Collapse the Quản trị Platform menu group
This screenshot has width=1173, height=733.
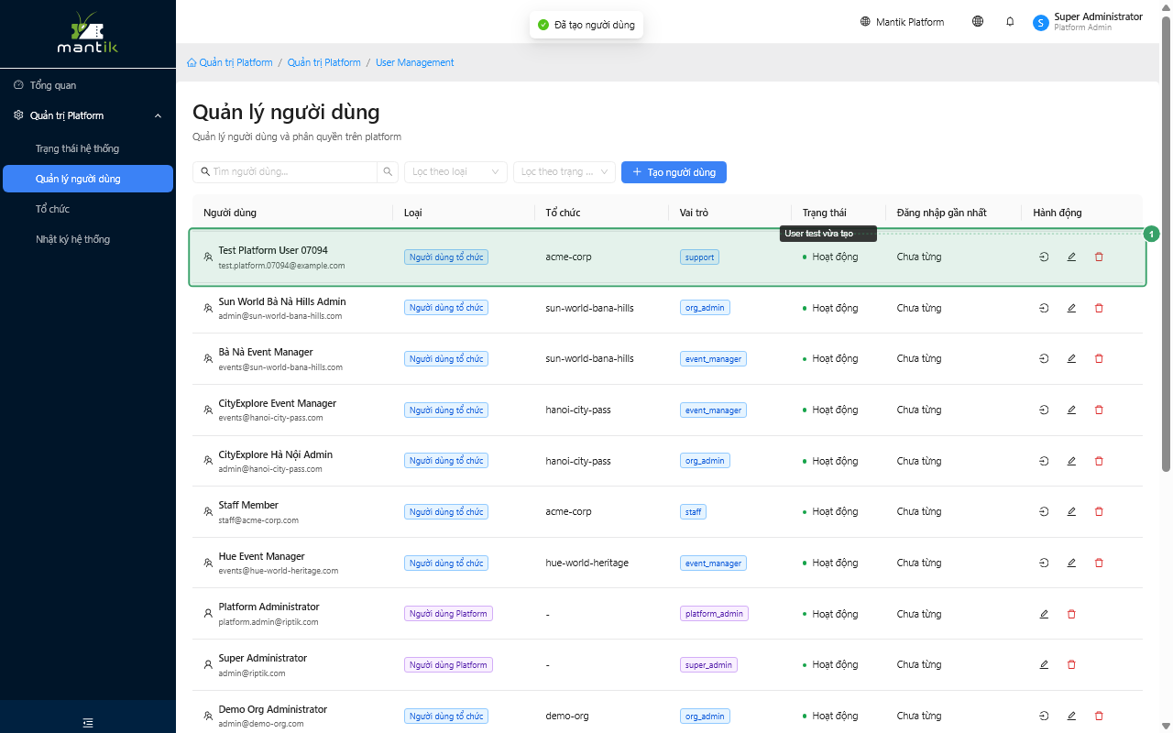pyautogui.click(x=88, y=115)
